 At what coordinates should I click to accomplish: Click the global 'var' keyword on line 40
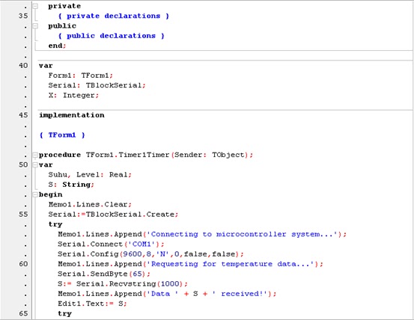pos(46,66)
